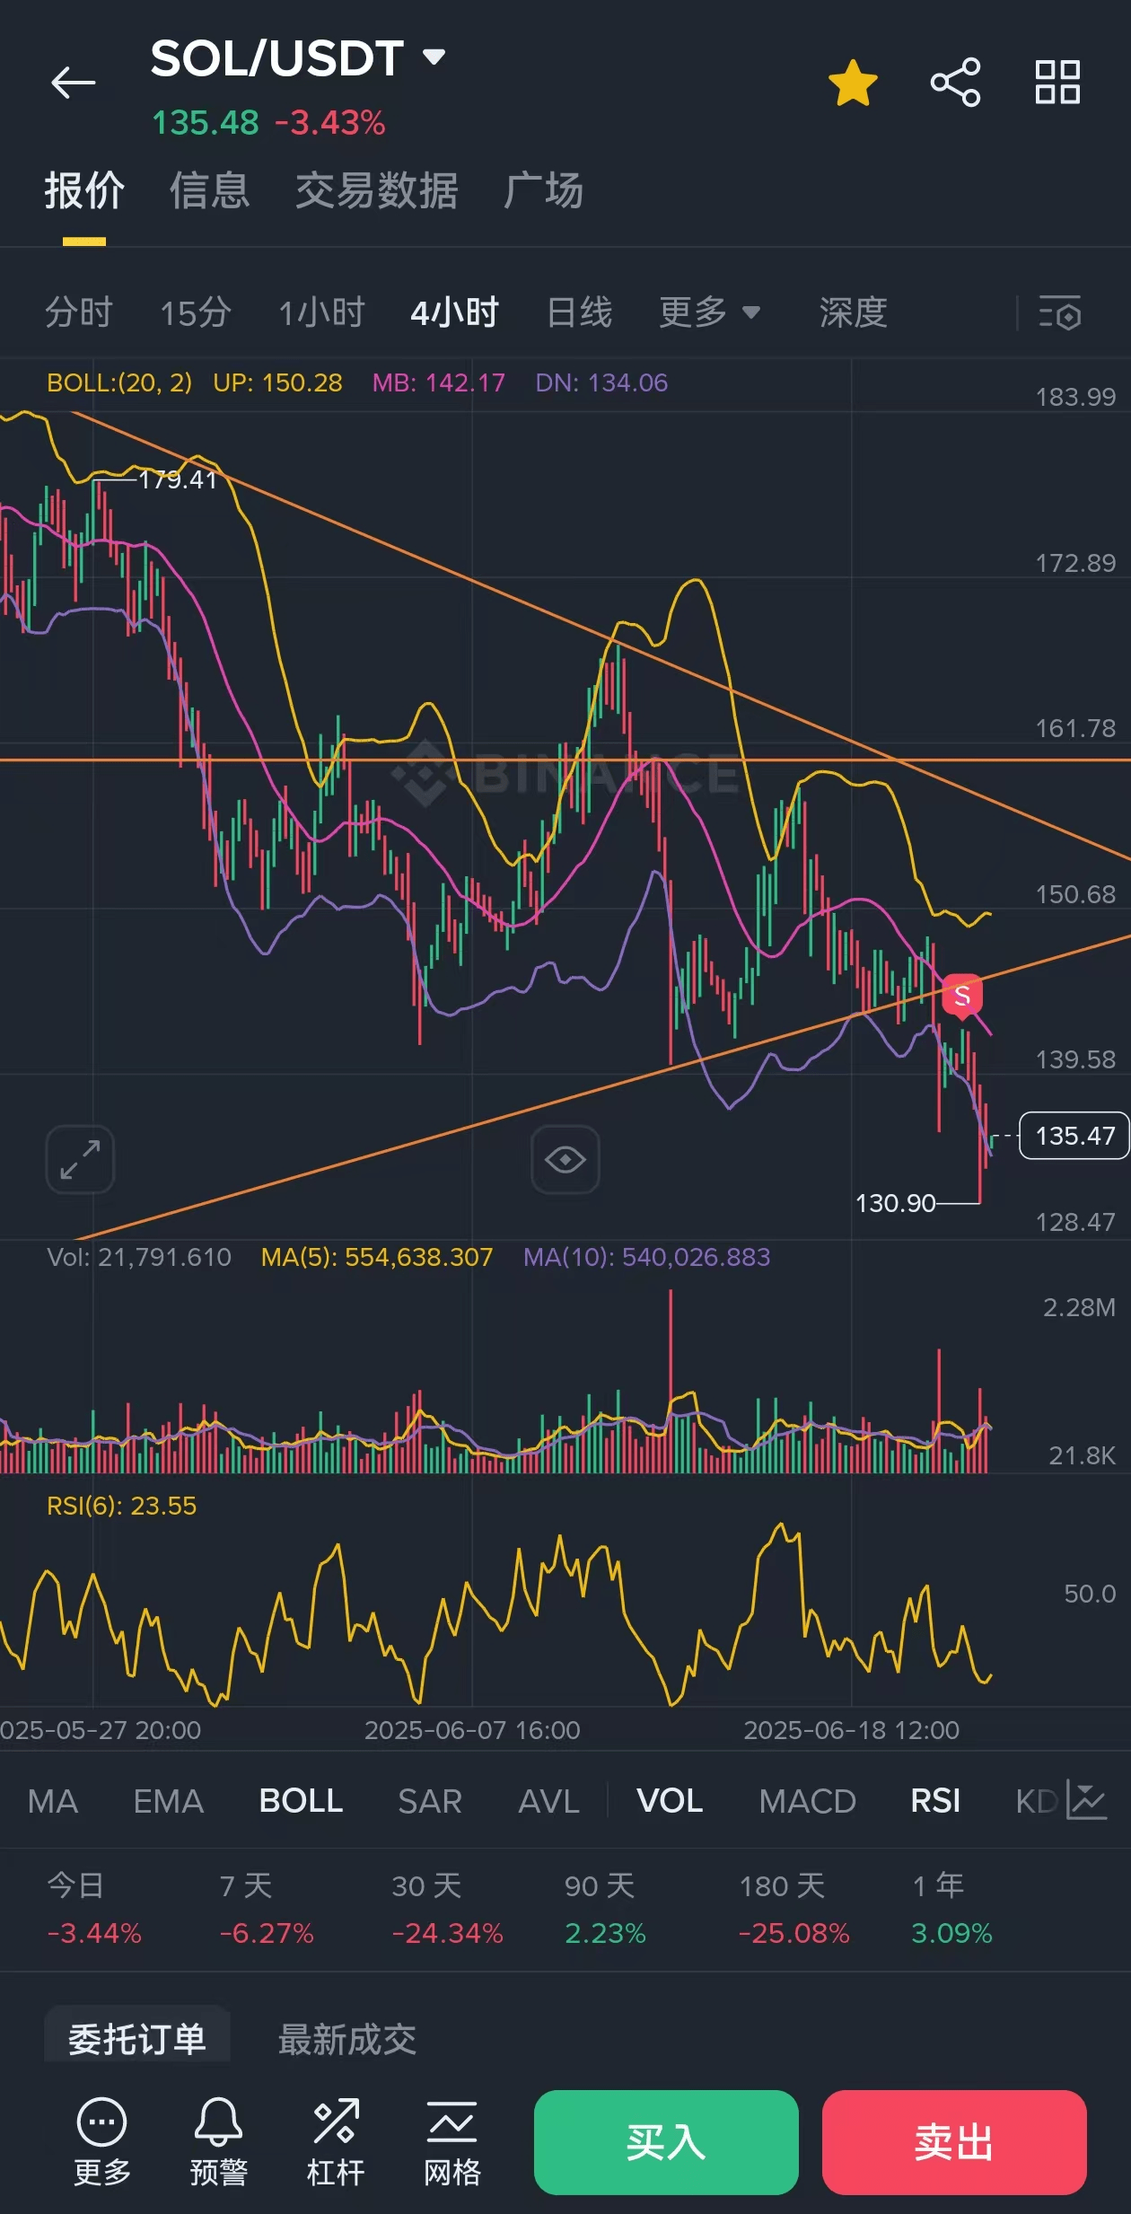Tap the red S sell marker

(x=961, y=996)
